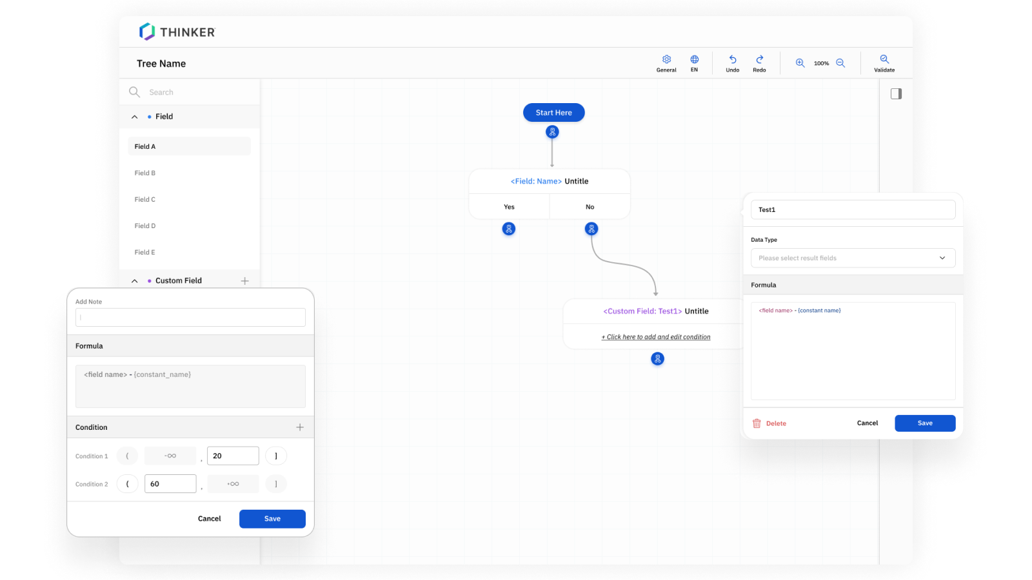Zoom out with the magnifier minus icon
This screenshot has width=1032, height=580.
pyautogui.click(x=840, y=63)
